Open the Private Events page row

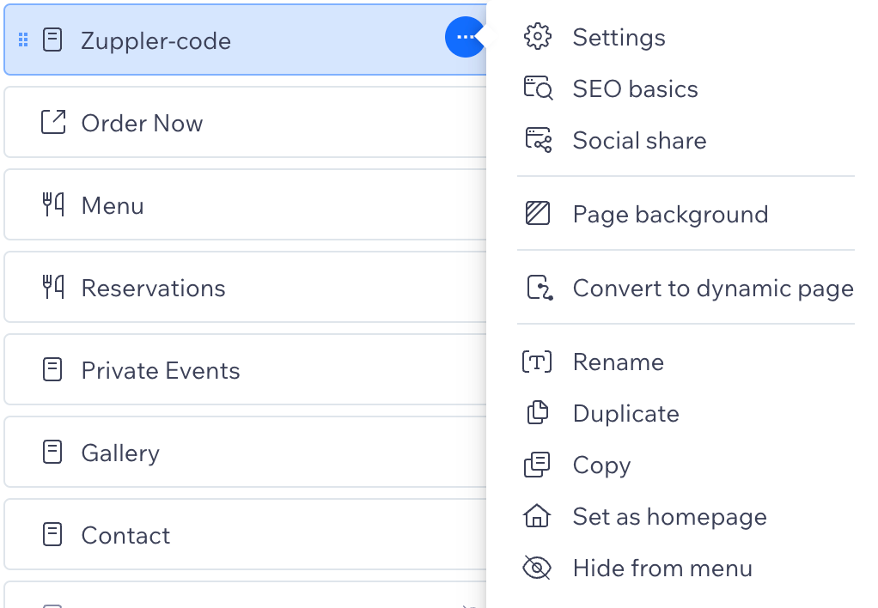click(245, 369)
